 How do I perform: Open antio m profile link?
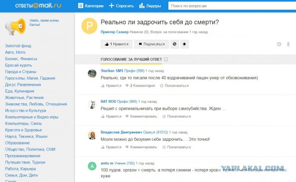[x=107, y=163]
